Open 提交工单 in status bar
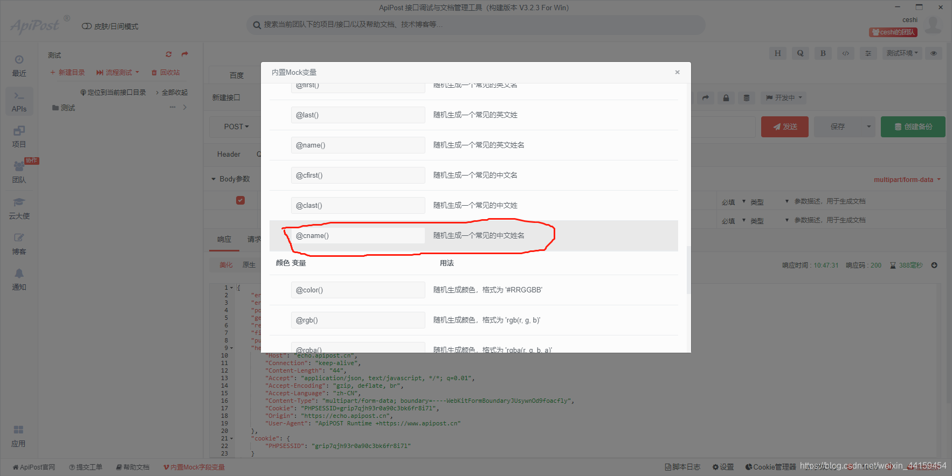952x476 pixels. click(x=86, y=467)
